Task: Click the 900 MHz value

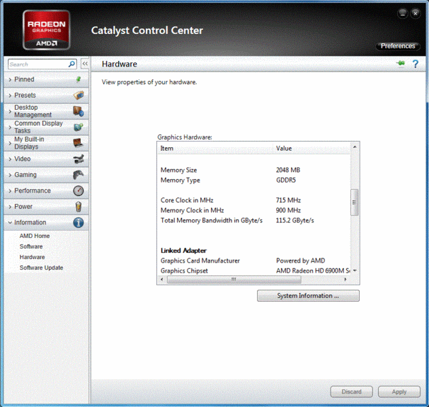Action: [288, 210]
